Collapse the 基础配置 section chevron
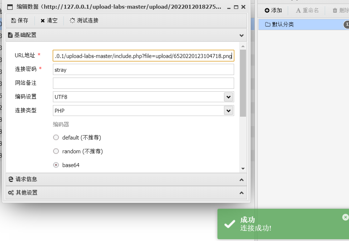The width and height of the screenshot is (349, 241). tap(241, 36)
